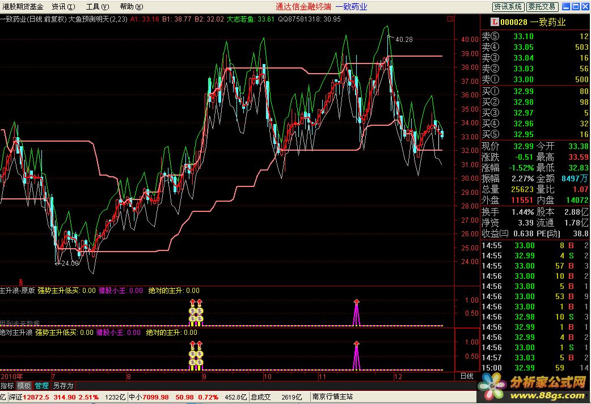This screenshot has height=404, width=591.
Task: Click the PE(动) 38.8 value
Action: coord(581,234)
